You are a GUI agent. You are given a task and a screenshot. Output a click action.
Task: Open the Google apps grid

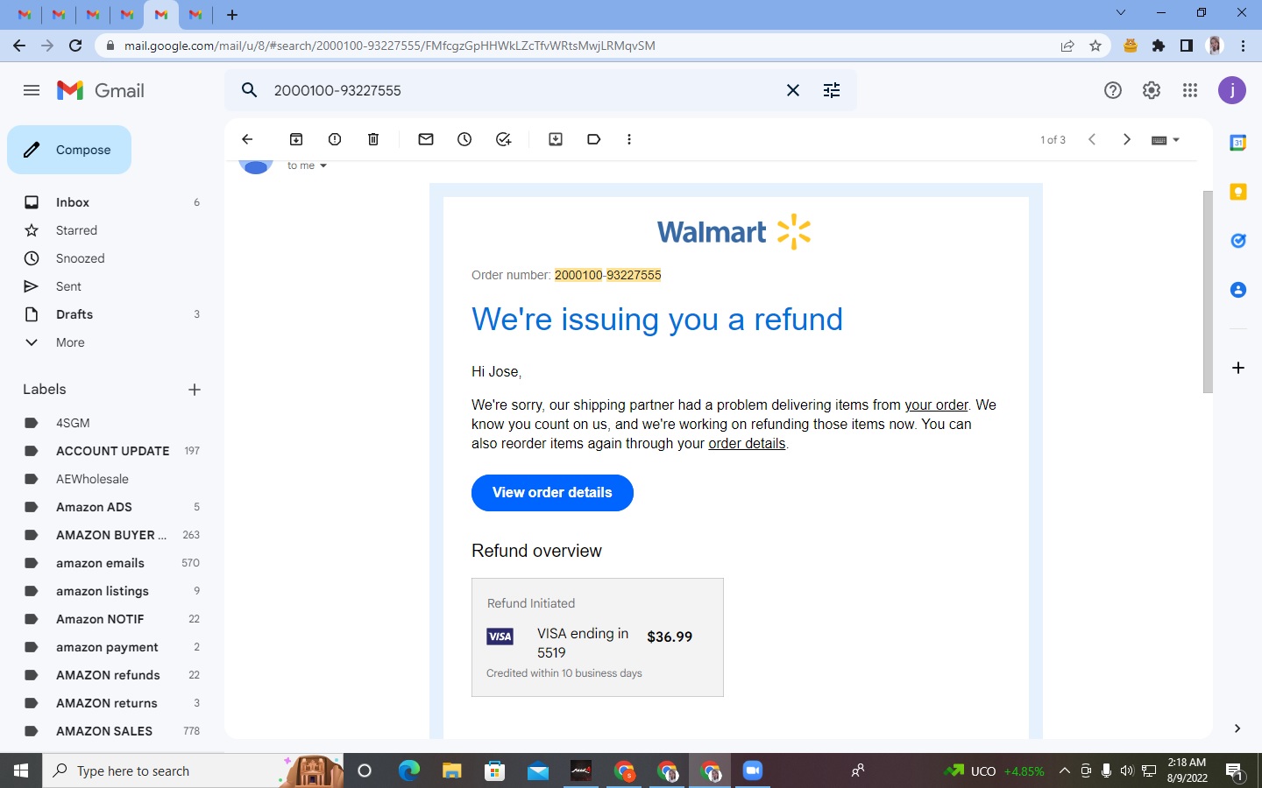click(1190, 90)
